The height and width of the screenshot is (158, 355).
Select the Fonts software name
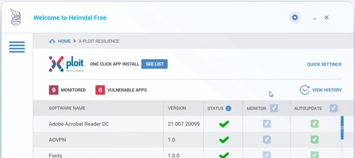pyautogui.click(x=56, y=155)
